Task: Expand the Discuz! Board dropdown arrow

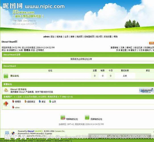Action: [16, 42]
